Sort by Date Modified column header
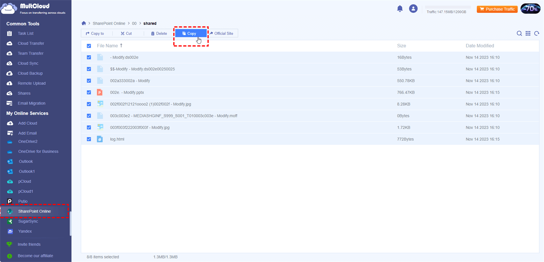 point(480,46)
